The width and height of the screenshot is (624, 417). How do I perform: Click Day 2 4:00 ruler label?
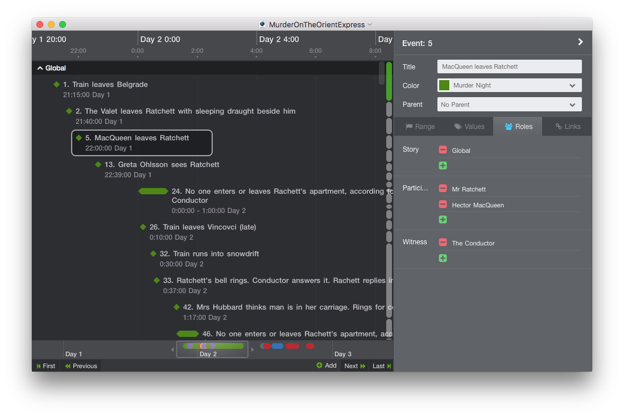coord(279,39)
